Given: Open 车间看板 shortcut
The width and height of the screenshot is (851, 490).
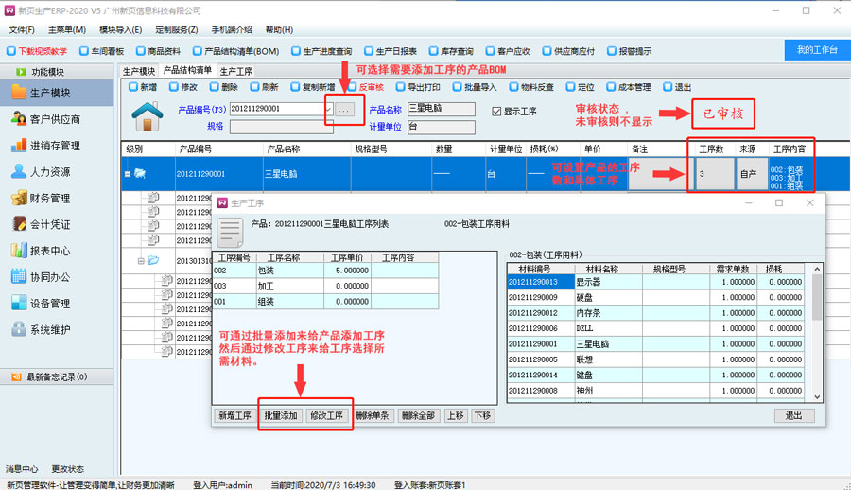Looking at the screenshot, I should tap(102, 51).
